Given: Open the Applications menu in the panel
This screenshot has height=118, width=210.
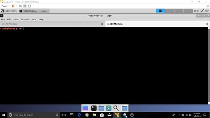Looking at the screenshot, I should [x=9, y=11].
